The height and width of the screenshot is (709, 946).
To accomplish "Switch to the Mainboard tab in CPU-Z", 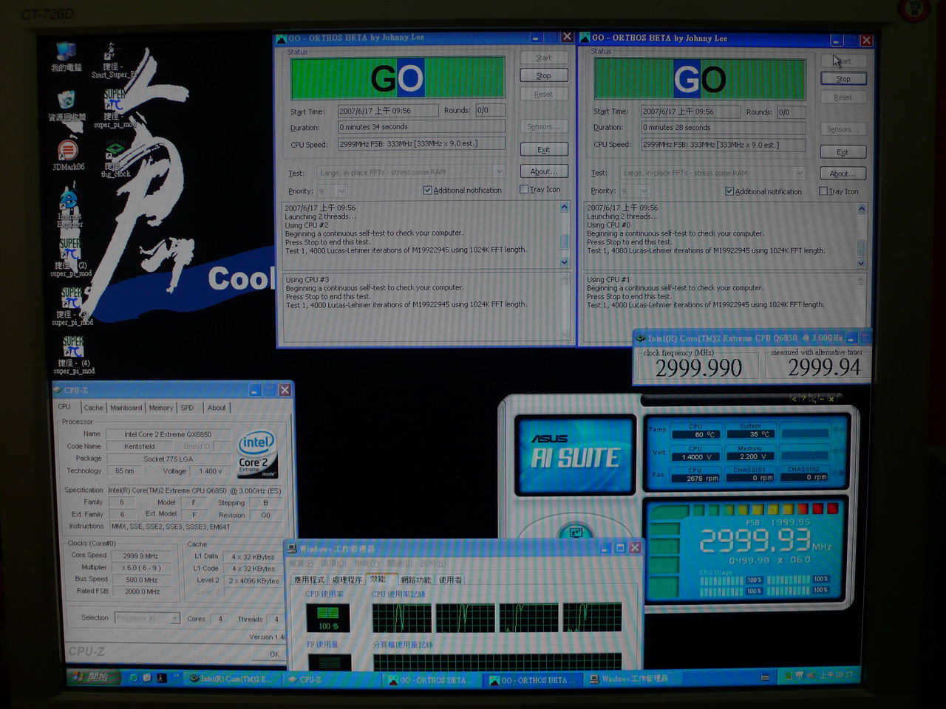I will pyautogui.click(x=126, y=408).
